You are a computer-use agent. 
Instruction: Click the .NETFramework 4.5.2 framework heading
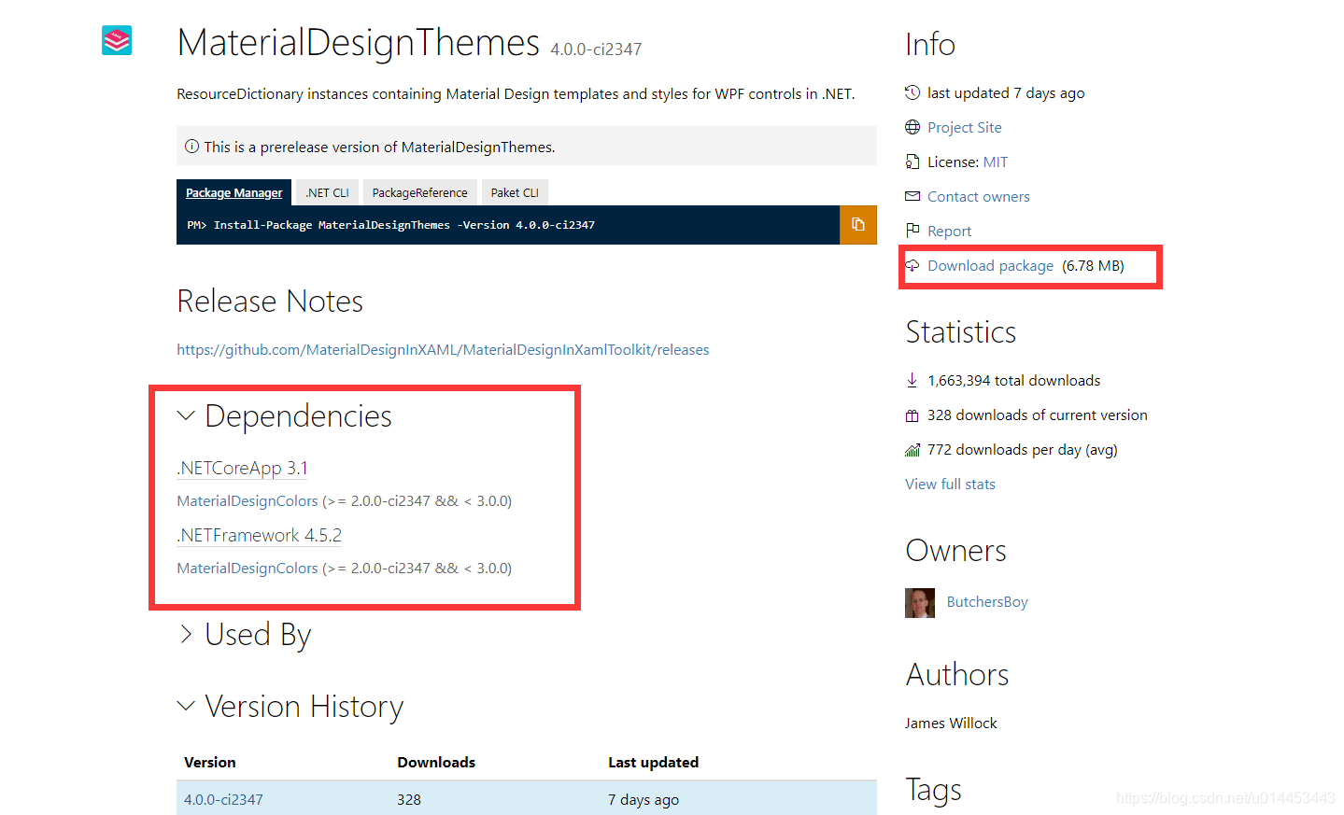tap(259, 535)
